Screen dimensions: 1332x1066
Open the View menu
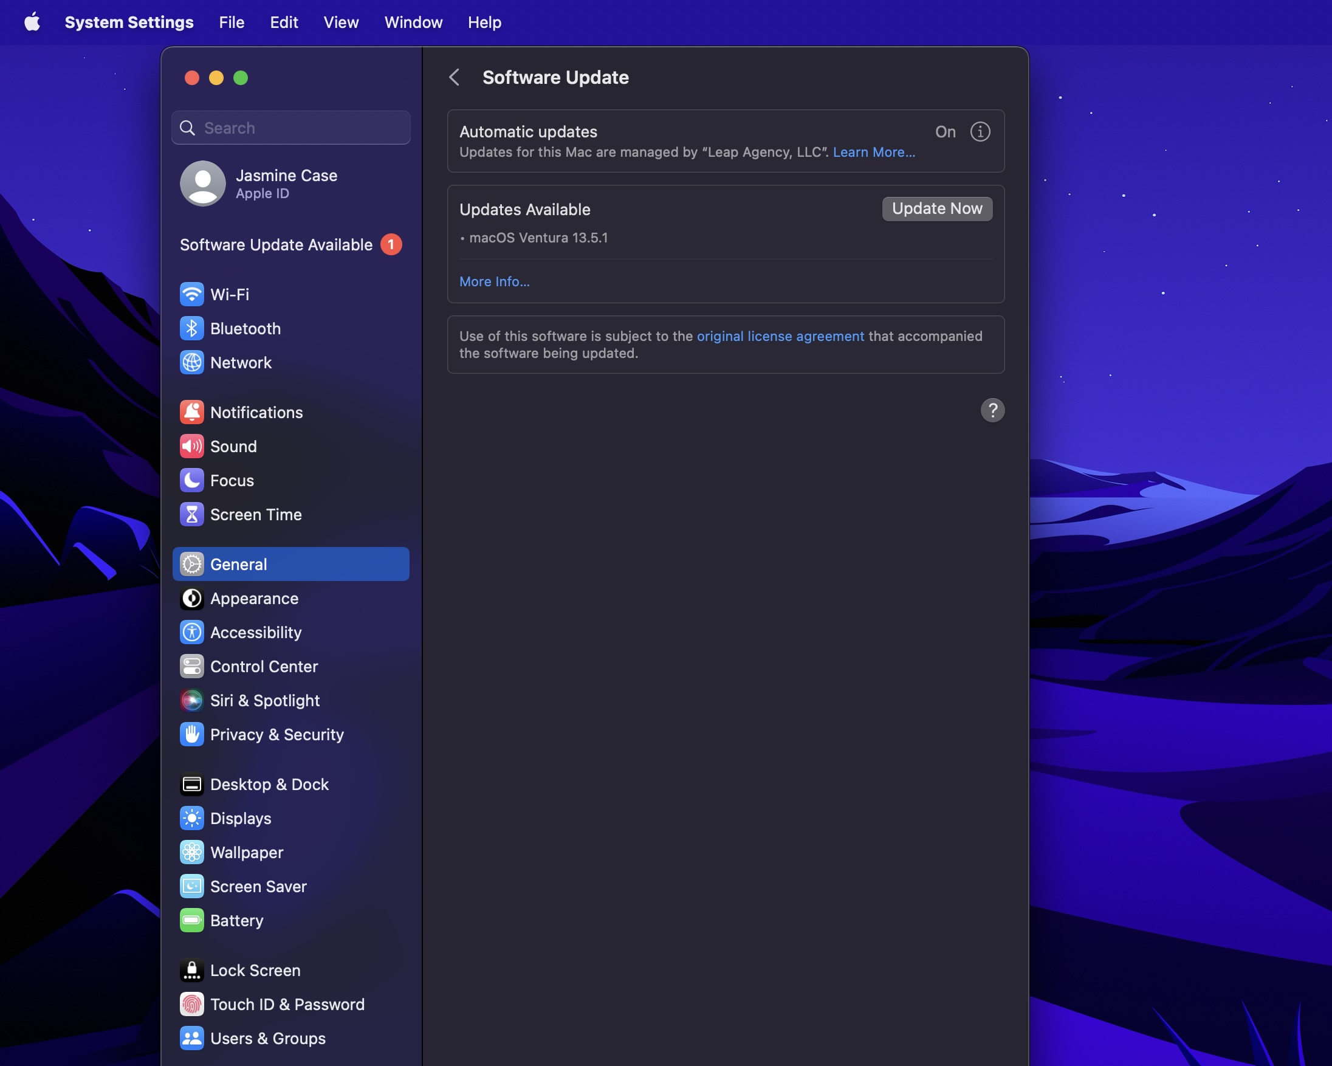(x=341, y=22)
